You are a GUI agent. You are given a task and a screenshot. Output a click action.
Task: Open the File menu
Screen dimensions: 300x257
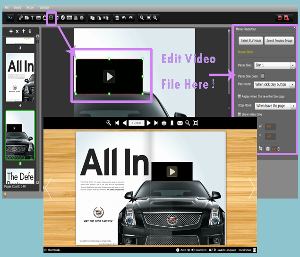tap(7, 8)
